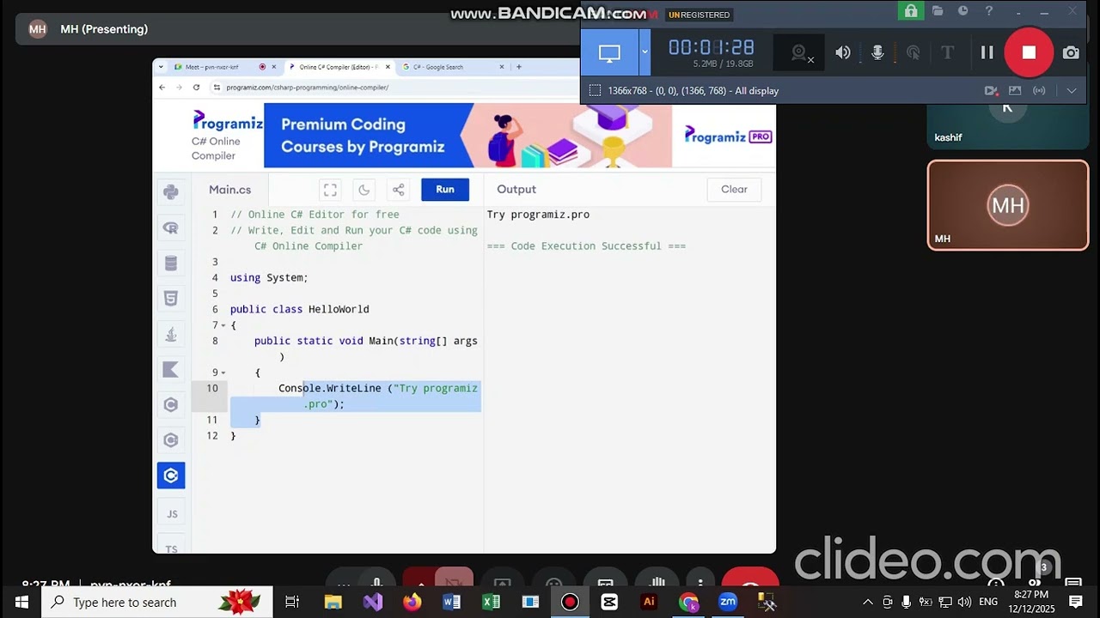Viewport: 1100px width, 618px height.
Task: Collapse the code fold at line 7
Action: pos(223,325)
